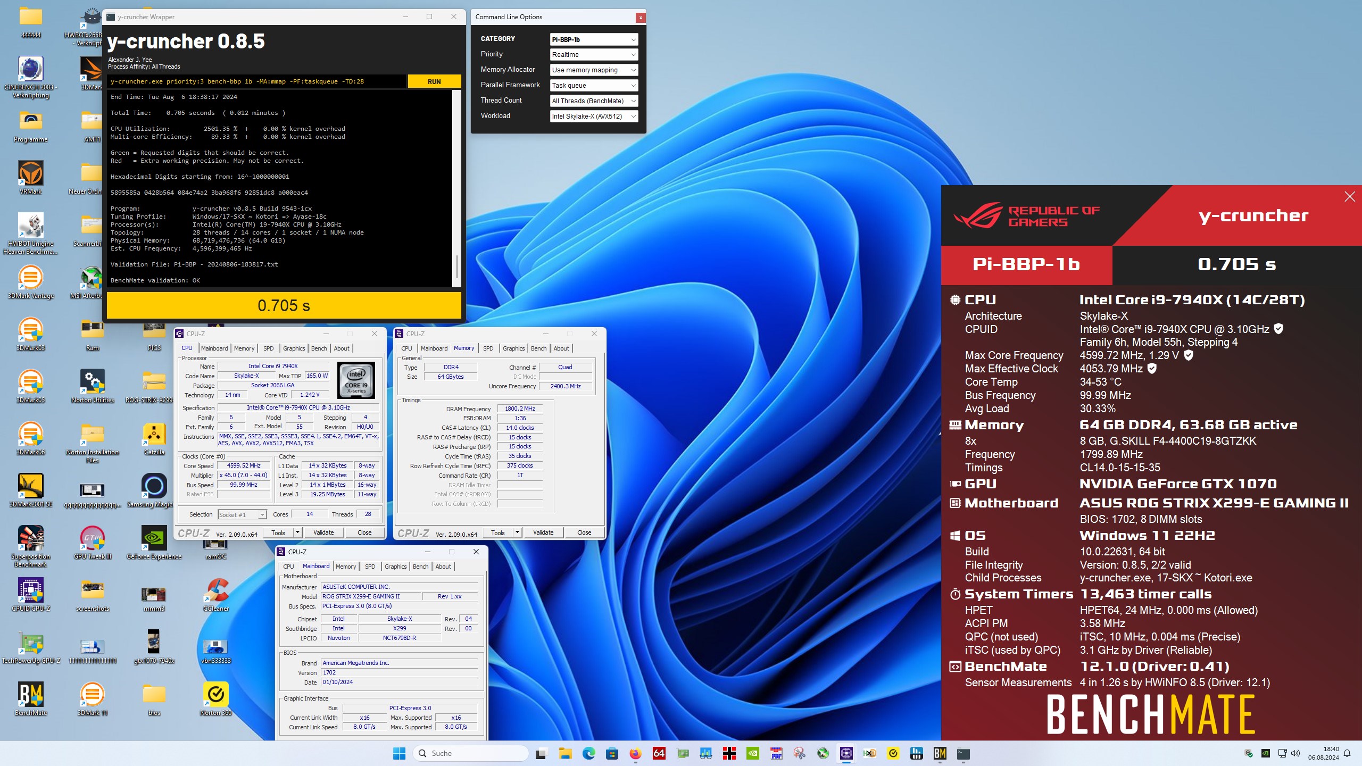Open the 3DMark 11 desktop icon
The width and height of the screenshot is (1362, 766).
(93, 700)
